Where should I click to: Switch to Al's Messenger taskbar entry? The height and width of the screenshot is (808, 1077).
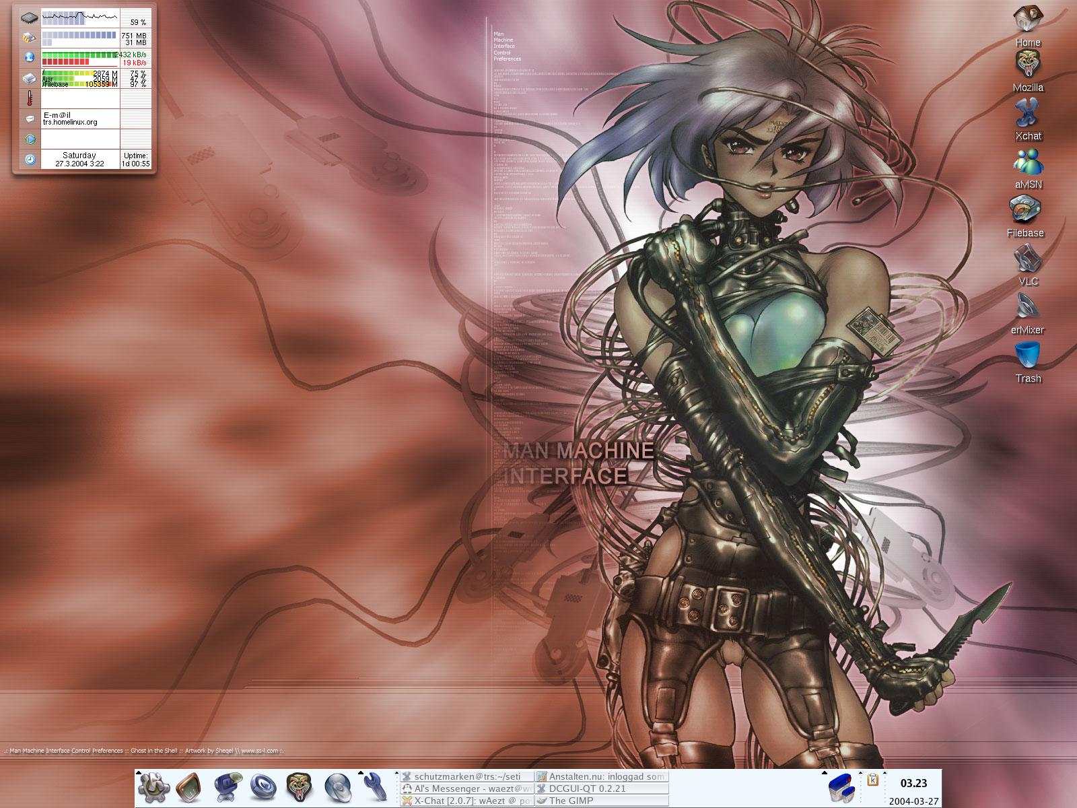click(467, 788)
